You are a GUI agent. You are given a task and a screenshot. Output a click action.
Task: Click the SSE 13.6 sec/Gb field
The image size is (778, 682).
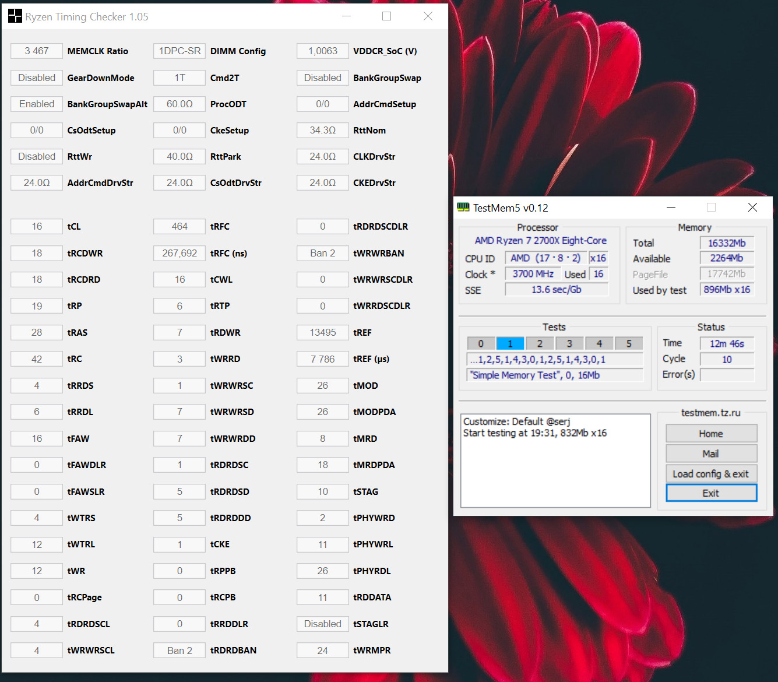[557, 290]
